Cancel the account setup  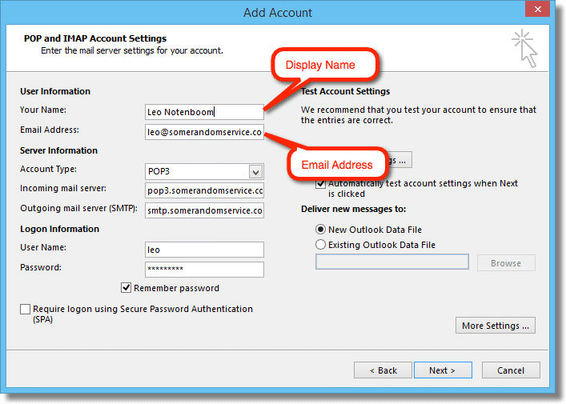(511, 370)
